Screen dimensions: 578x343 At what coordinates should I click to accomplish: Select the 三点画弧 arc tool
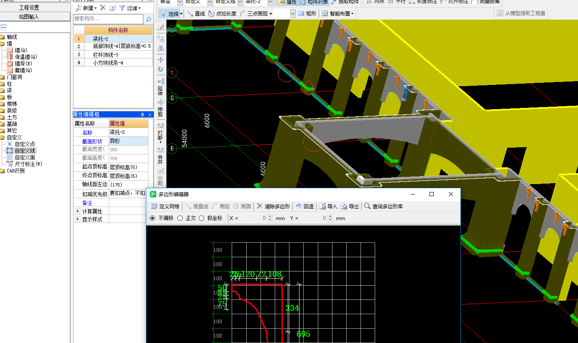[254, 14]
